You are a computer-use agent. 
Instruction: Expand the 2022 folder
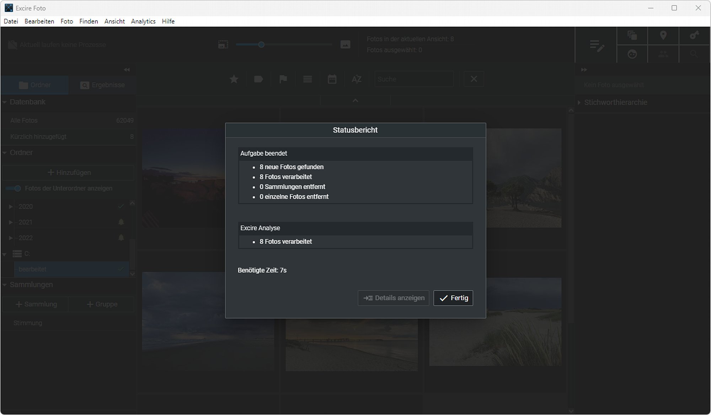click(x=11, y=238)
